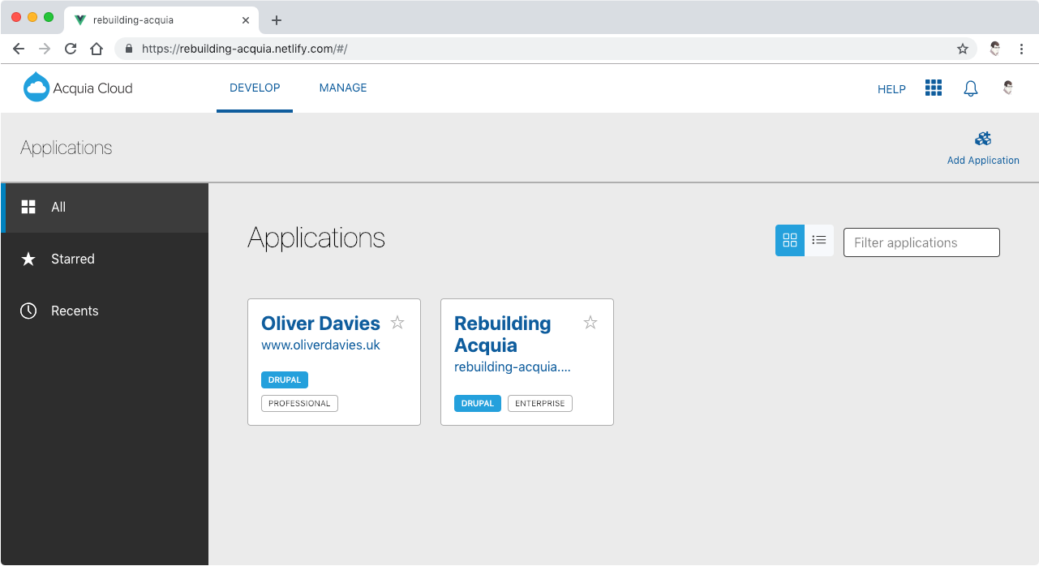This screenshot has width=1039, height=566.
Task: Click the Add Application icon
Action: click(x=983, y=139)
